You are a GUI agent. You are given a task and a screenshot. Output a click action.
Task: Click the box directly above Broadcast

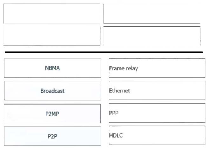[52, 68]
